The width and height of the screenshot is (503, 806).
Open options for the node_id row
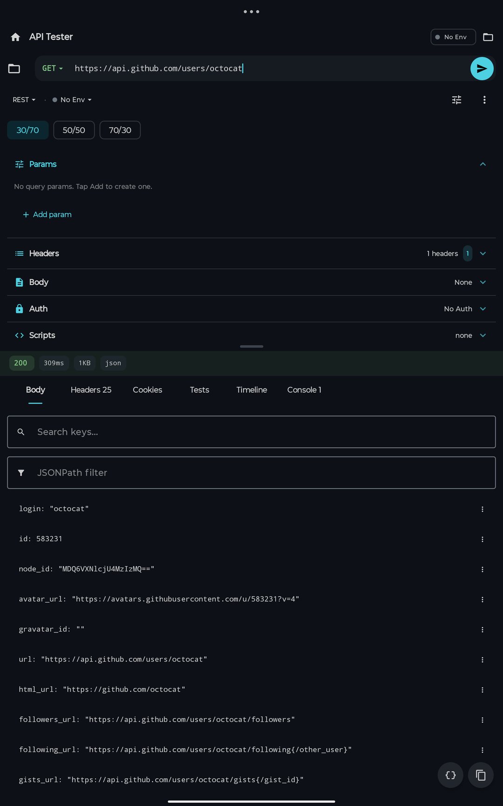pyautogui.click(x=483, y=569)
